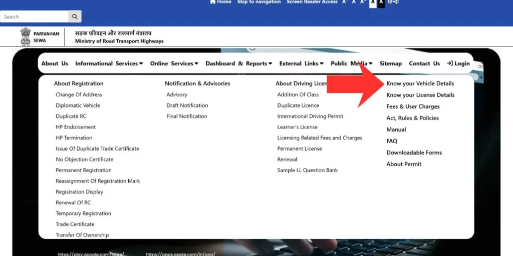Select Know your License Details
Viewport: 513px width, 256px height.
[420, 95]
